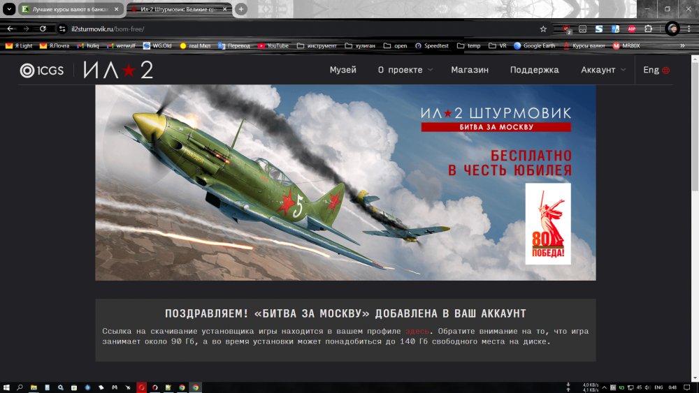Open the Speedtest bookmark
Screen dimensions: 699x393
point(431,45)
